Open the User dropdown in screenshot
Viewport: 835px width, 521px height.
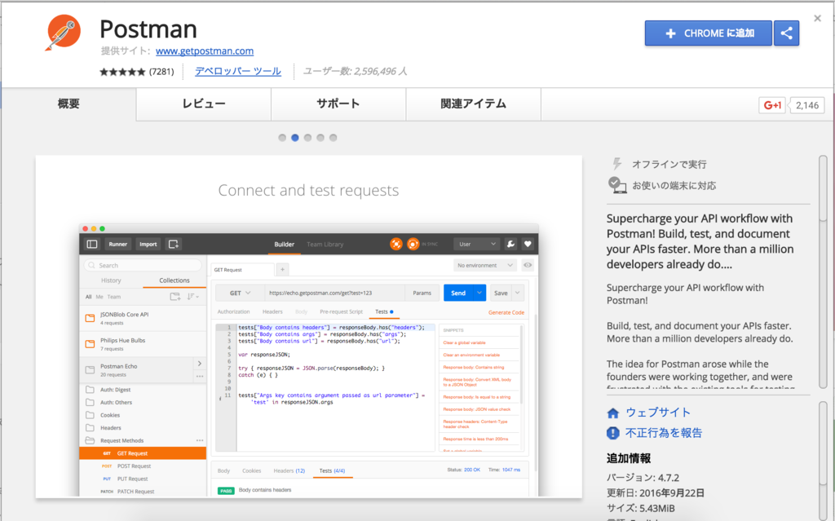point(476,244)
